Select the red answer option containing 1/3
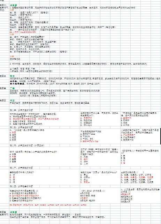This screenshot has width=161, height=224. click(89, 141)
